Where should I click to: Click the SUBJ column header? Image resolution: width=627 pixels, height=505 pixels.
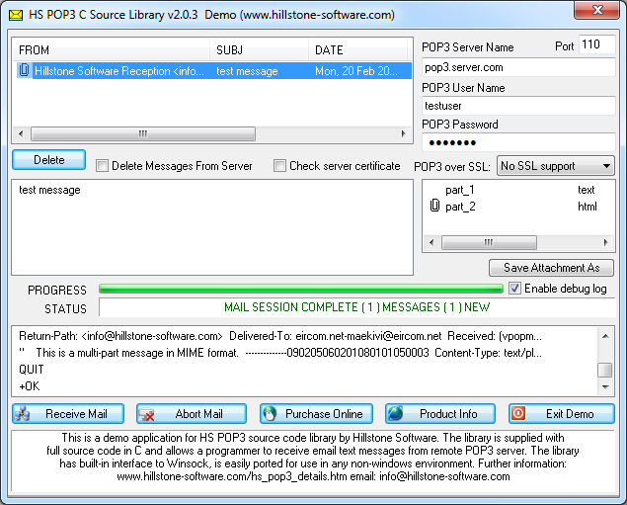(x=259, y=50)
